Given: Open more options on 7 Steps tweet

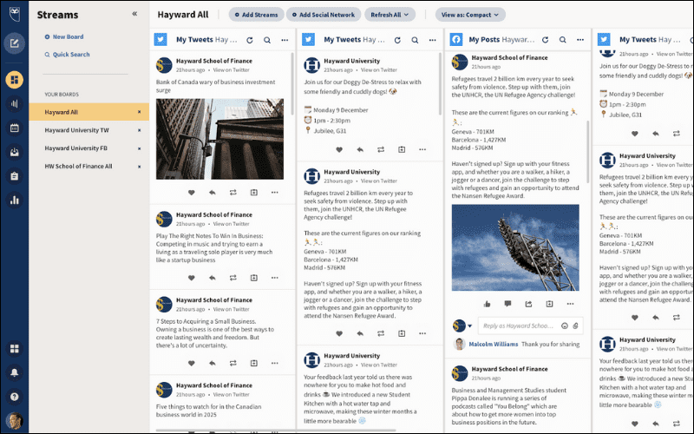Looking at the screenshot, I should [x=274, y=363].
